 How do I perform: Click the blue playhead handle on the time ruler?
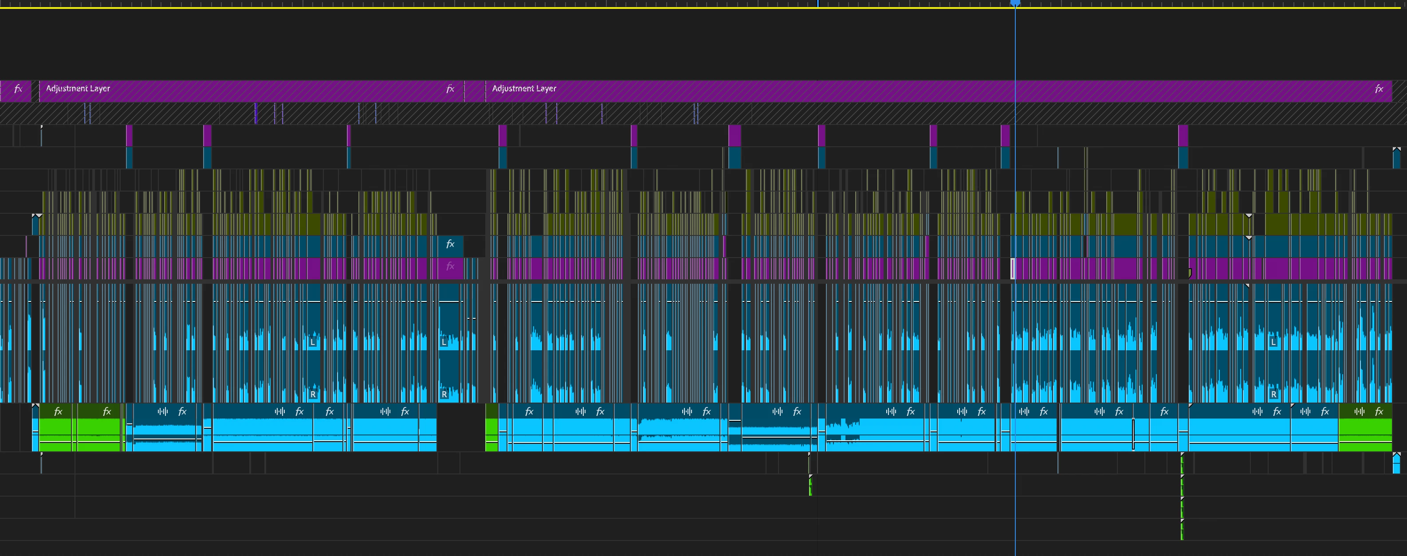[1015, 3]
